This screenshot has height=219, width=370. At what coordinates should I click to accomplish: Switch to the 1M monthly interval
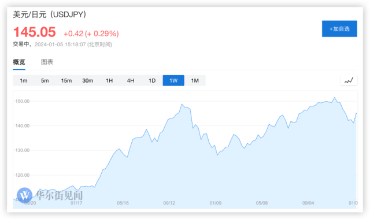195,81
